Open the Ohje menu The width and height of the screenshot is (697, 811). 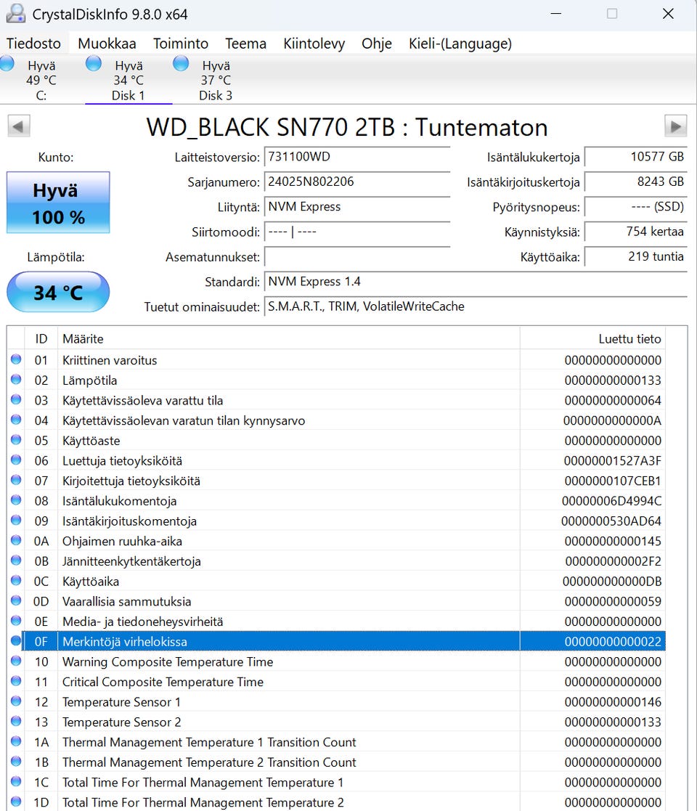click(x=376, y=44)
